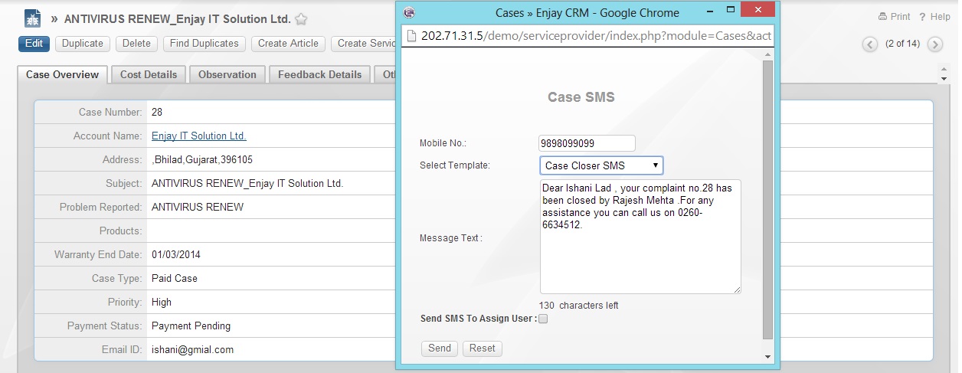962x373 pixels.
Task: Click the Cases module icon beside title
Action: coord(32,18)
